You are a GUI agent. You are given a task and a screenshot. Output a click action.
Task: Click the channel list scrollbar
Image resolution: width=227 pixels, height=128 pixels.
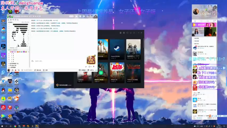(x=30, y=57)
